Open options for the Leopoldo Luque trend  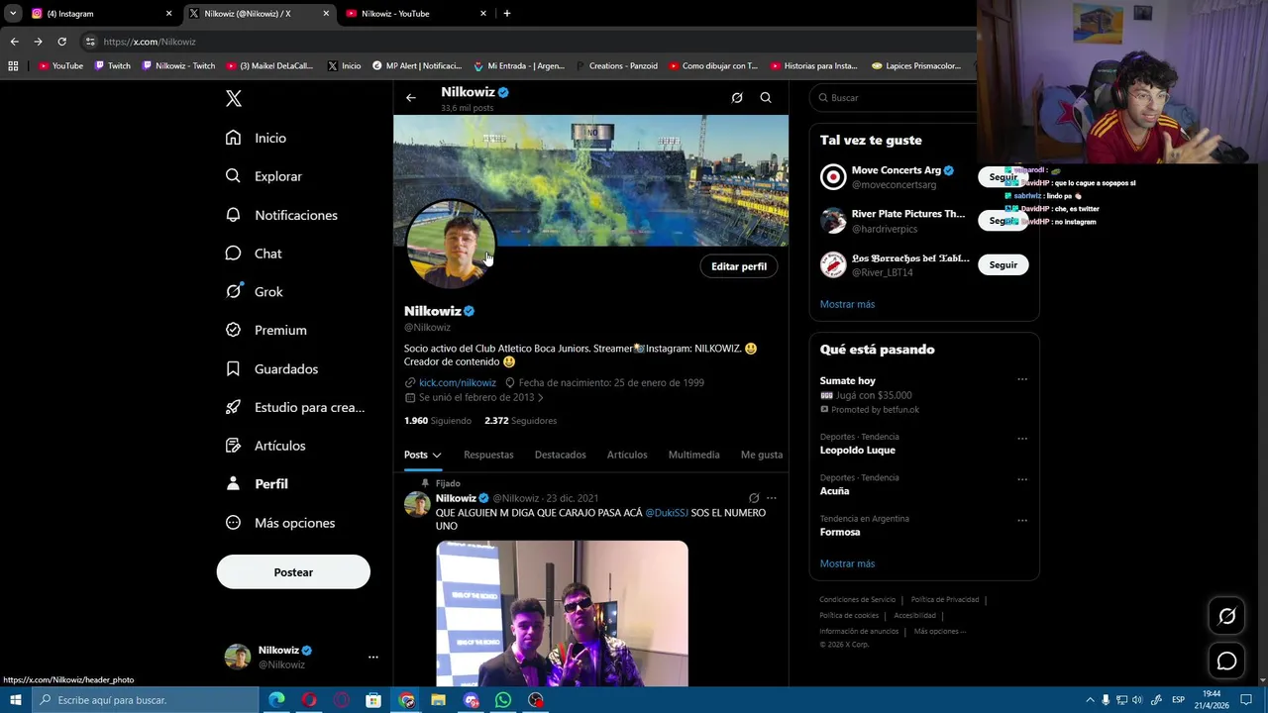pos(1022,438)
